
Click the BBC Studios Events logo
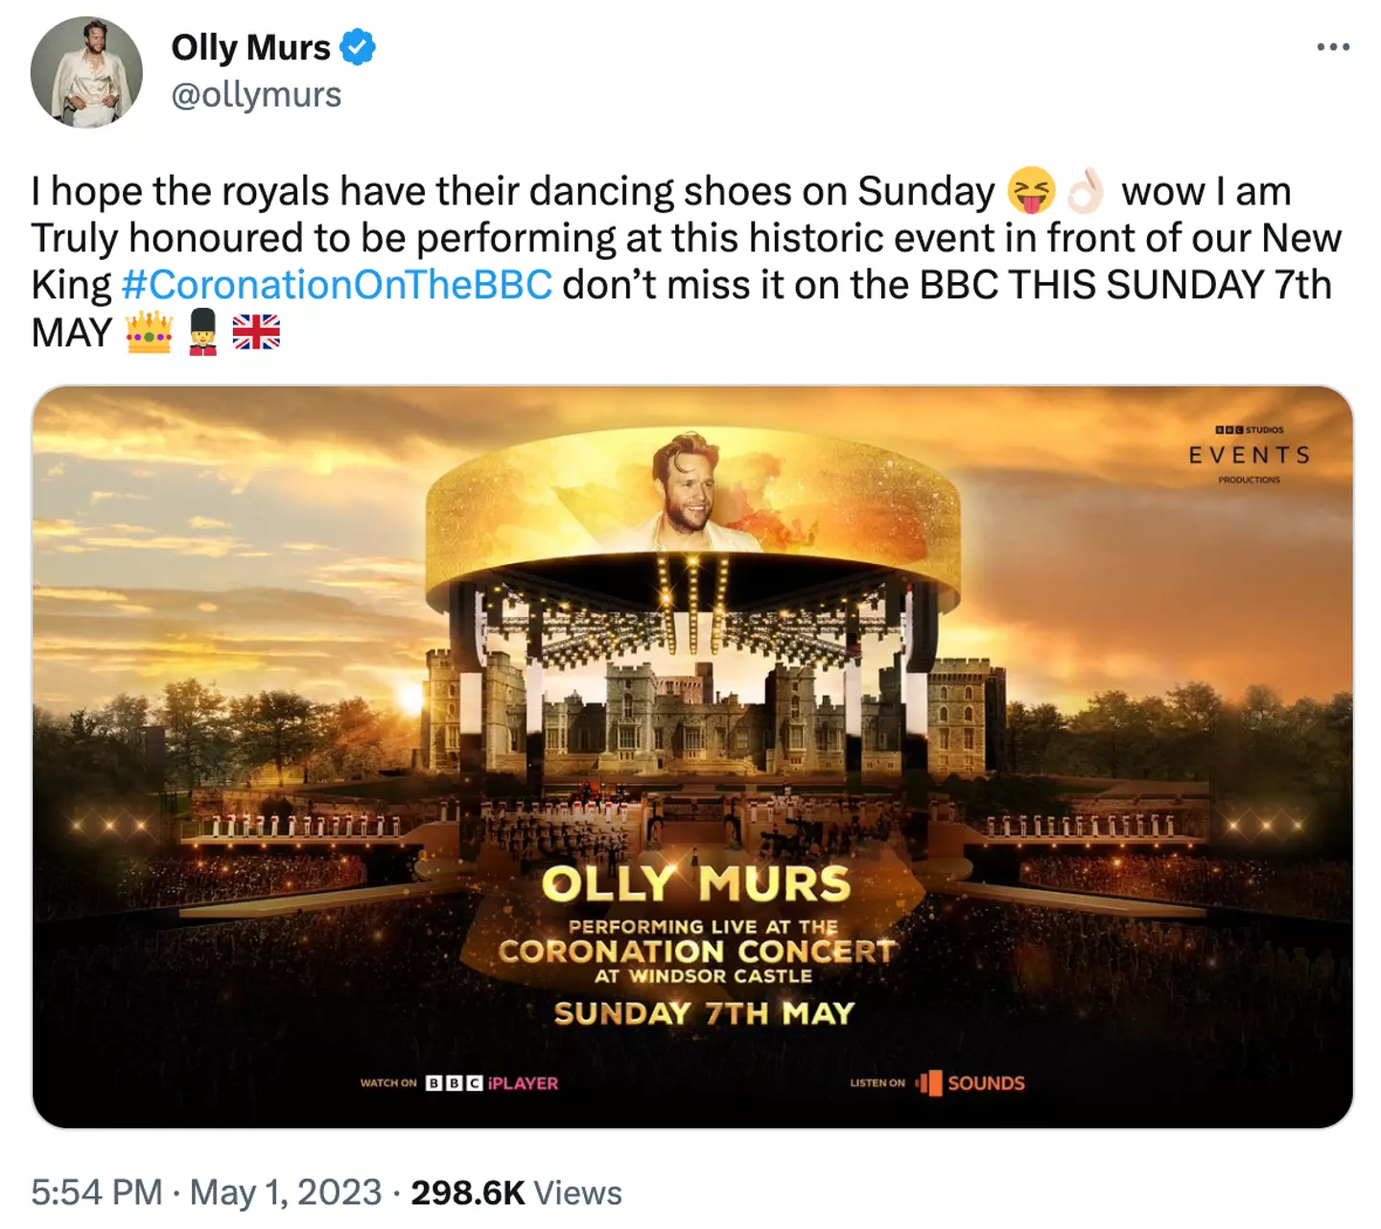point(1249,454)
